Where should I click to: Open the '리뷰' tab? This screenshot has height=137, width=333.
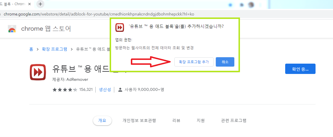[176, 121]
